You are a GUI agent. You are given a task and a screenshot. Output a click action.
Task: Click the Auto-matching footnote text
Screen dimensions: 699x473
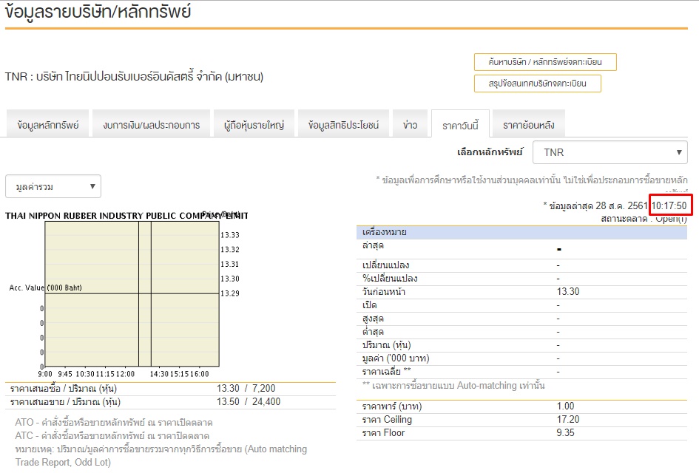click(x=453, y=385)
